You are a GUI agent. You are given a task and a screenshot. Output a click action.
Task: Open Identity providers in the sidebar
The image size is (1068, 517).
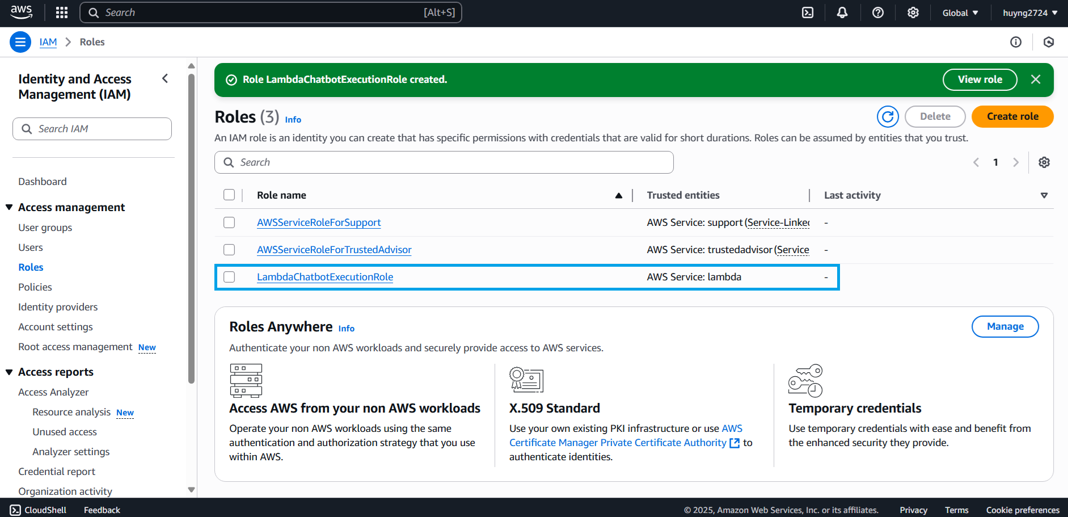pos(58,307)
